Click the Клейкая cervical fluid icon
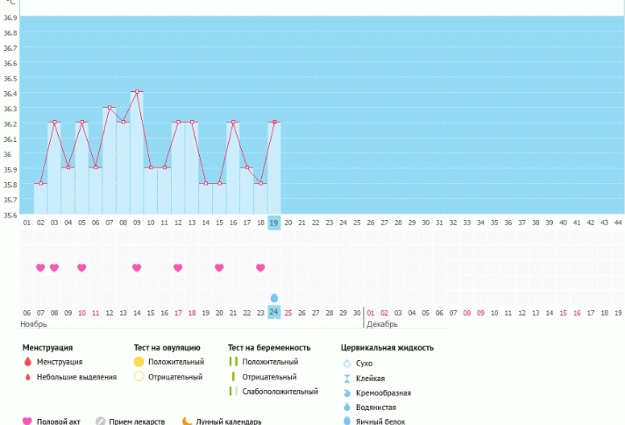The height and width of the screenshot is (425, 625). [x=346, y=378]
